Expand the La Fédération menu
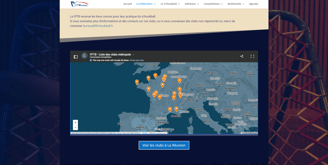 pos(146,4)
